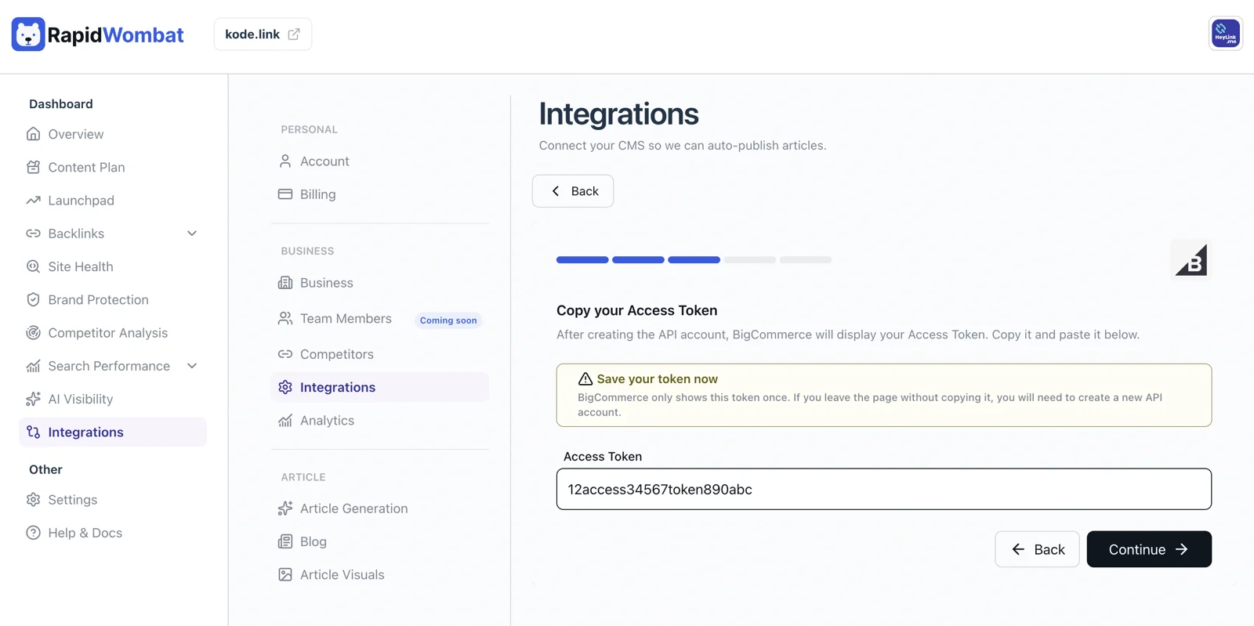This screenshot has width=1254, height=626.
Task: Click the settings-panel Integrations gear icon
Action: point(285,387)
